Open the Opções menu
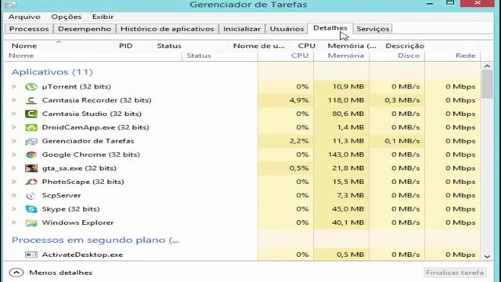 click(66, 16)
